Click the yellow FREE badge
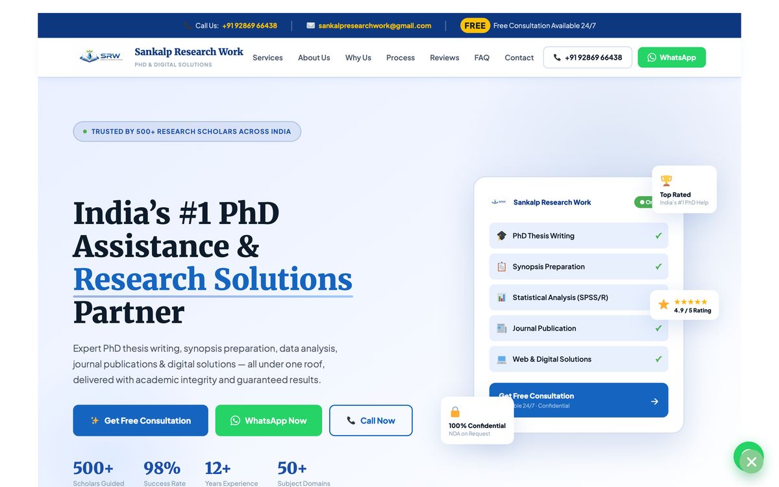Image resolution: width=779 pixels, height=487 pixels. (x=475, y=26)
